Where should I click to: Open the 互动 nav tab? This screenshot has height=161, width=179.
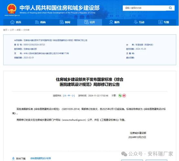click(x=139, y=22)
